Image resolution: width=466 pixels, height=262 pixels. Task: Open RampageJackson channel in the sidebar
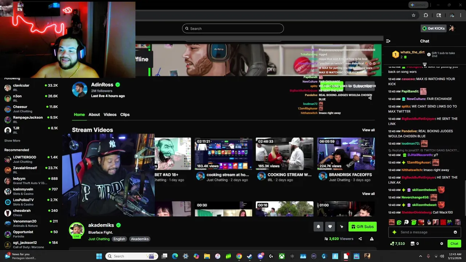tap(31, 120)
